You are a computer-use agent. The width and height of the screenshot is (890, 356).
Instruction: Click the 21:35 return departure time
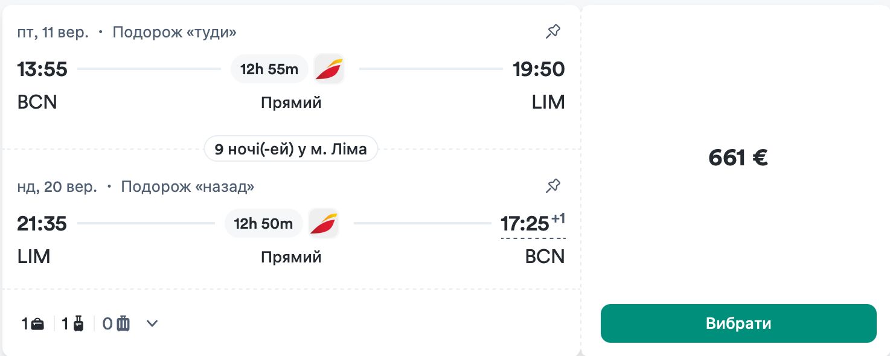click(x=42, y=224)
